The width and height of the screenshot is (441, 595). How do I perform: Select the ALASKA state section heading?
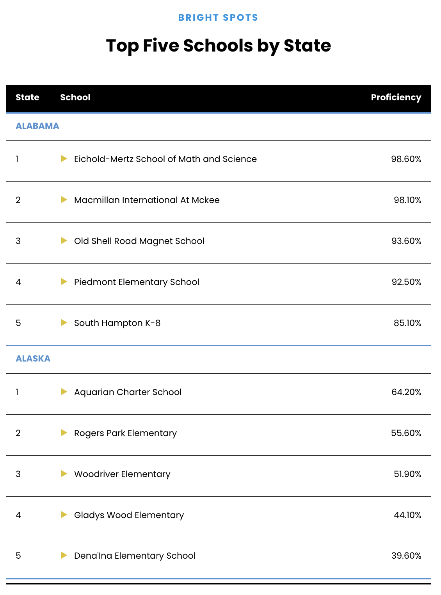(x=33, y=359)
